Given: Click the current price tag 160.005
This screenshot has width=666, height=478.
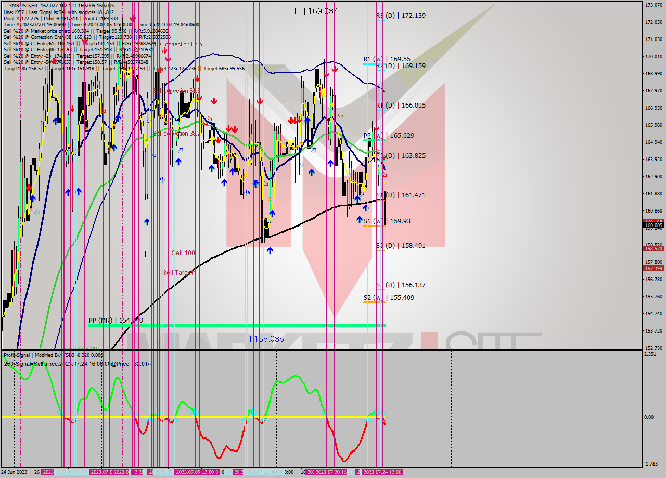Looking at the screenshot, I should click(x=654, y=225).
